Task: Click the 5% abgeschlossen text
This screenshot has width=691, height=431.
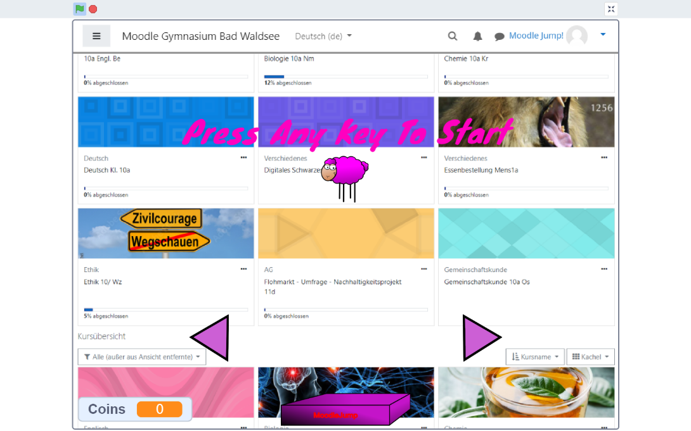Action: 106,316
